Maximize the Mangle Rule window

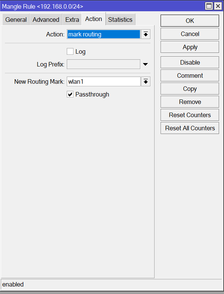(x=209, y=6)
